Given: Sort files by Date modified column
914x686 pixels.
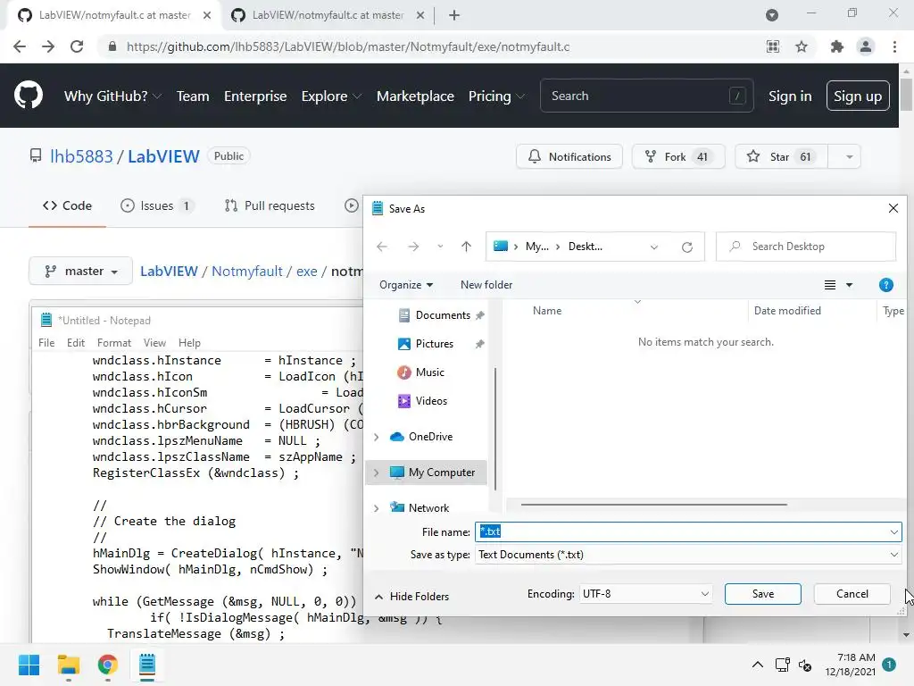Looking at the screenshot, I should point(787,311).
